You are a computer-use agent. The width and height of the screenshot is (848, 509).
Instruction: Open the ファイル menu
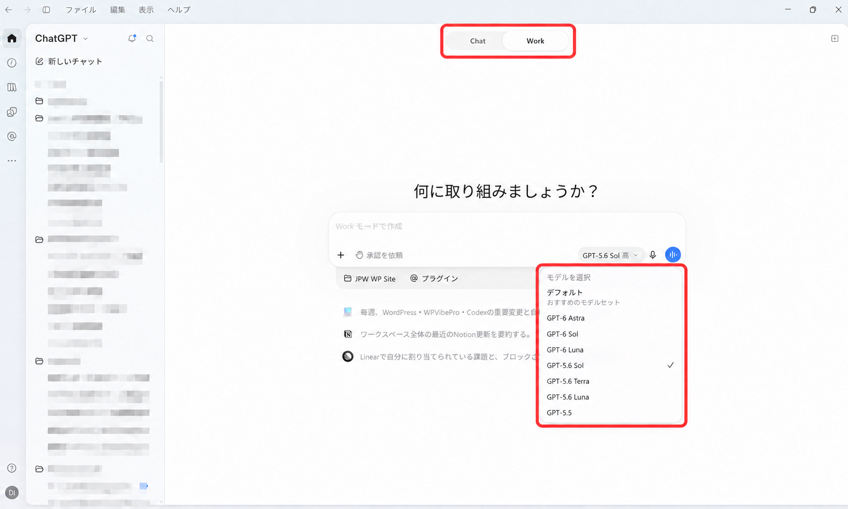81,9
